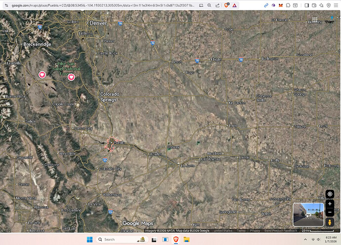Screen dimensions: 341x245
Task: Toggle the browser sidebar panel
Action: point(307,5)
